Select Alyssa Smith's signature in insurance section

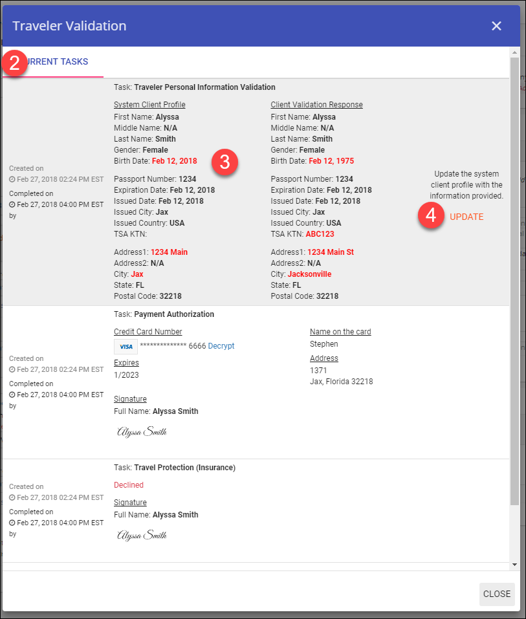(x=141, y=534)
